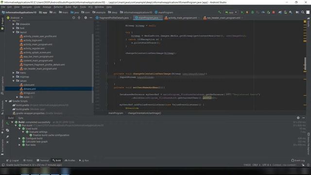Expand the mipmap folder
This screenshot has width=311, height=175.
coord(14,77)
